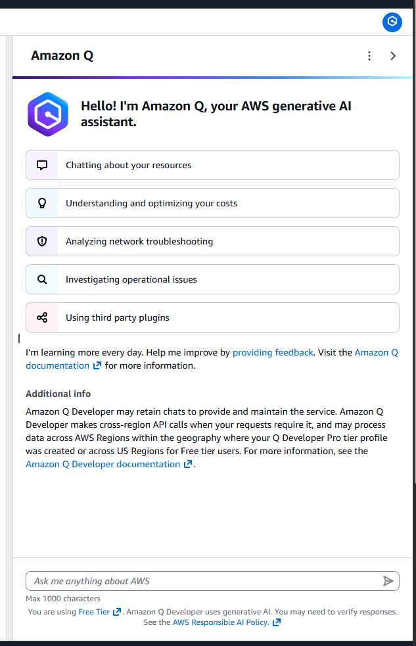Choose Analyzing network troubleshooting
This screenshot has width=416, height=646.
(x=212, y=241)
